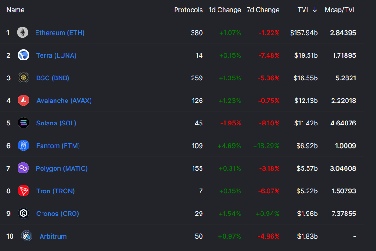Sort by Name column header

pos(16,10)
